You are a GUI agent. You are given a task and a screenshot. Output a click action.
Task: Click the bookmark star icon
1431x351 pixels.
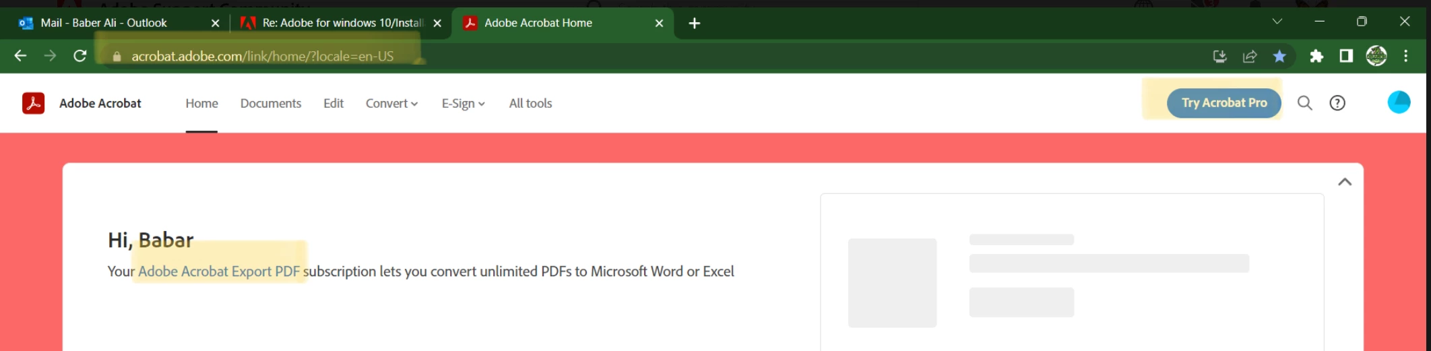[1279, 57]
